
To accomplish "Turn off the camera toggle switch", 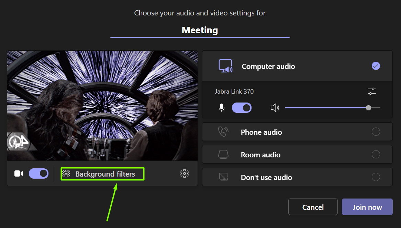I will coord(38,174).
